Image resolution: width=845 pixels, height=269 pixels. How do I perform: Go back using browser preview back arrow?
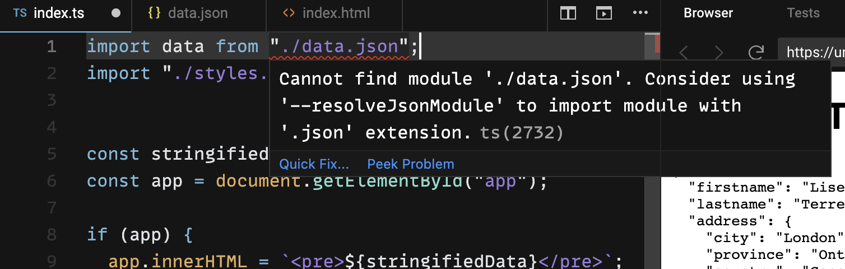684,53
